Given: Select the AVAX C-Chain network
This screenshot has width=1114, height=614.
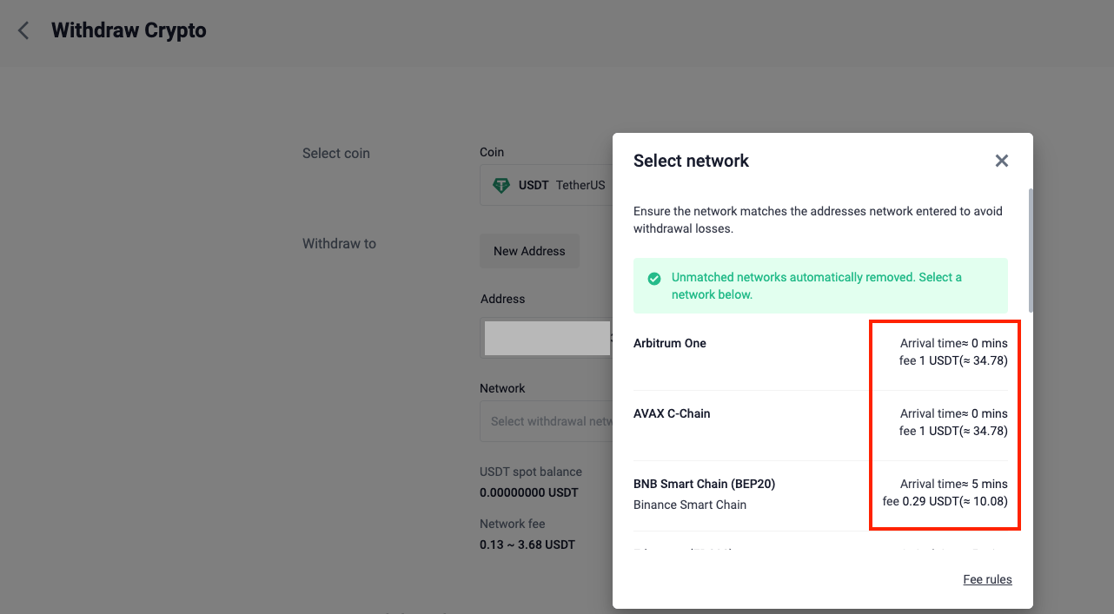Looking at the screenshot, I should (672, 414).
